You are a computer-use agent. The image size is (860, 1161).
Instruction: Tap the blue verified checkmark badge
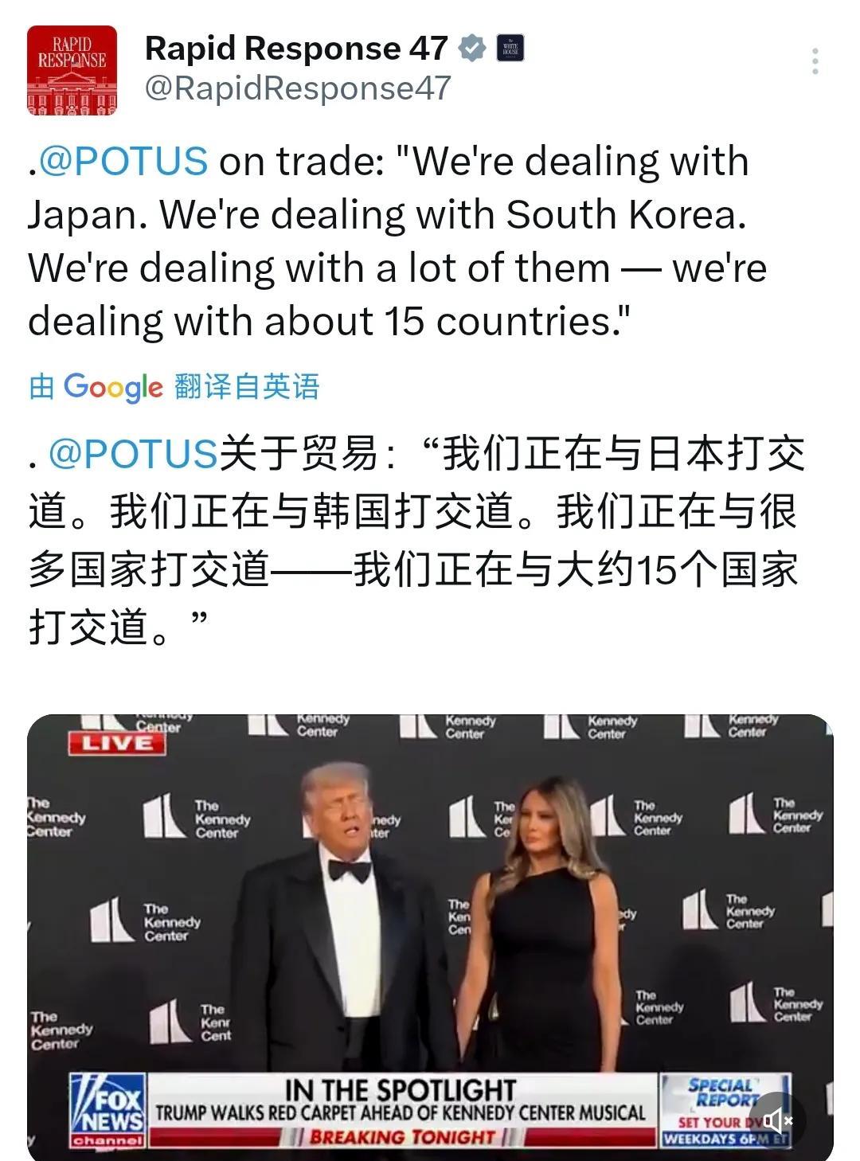[x=472, y=49]
